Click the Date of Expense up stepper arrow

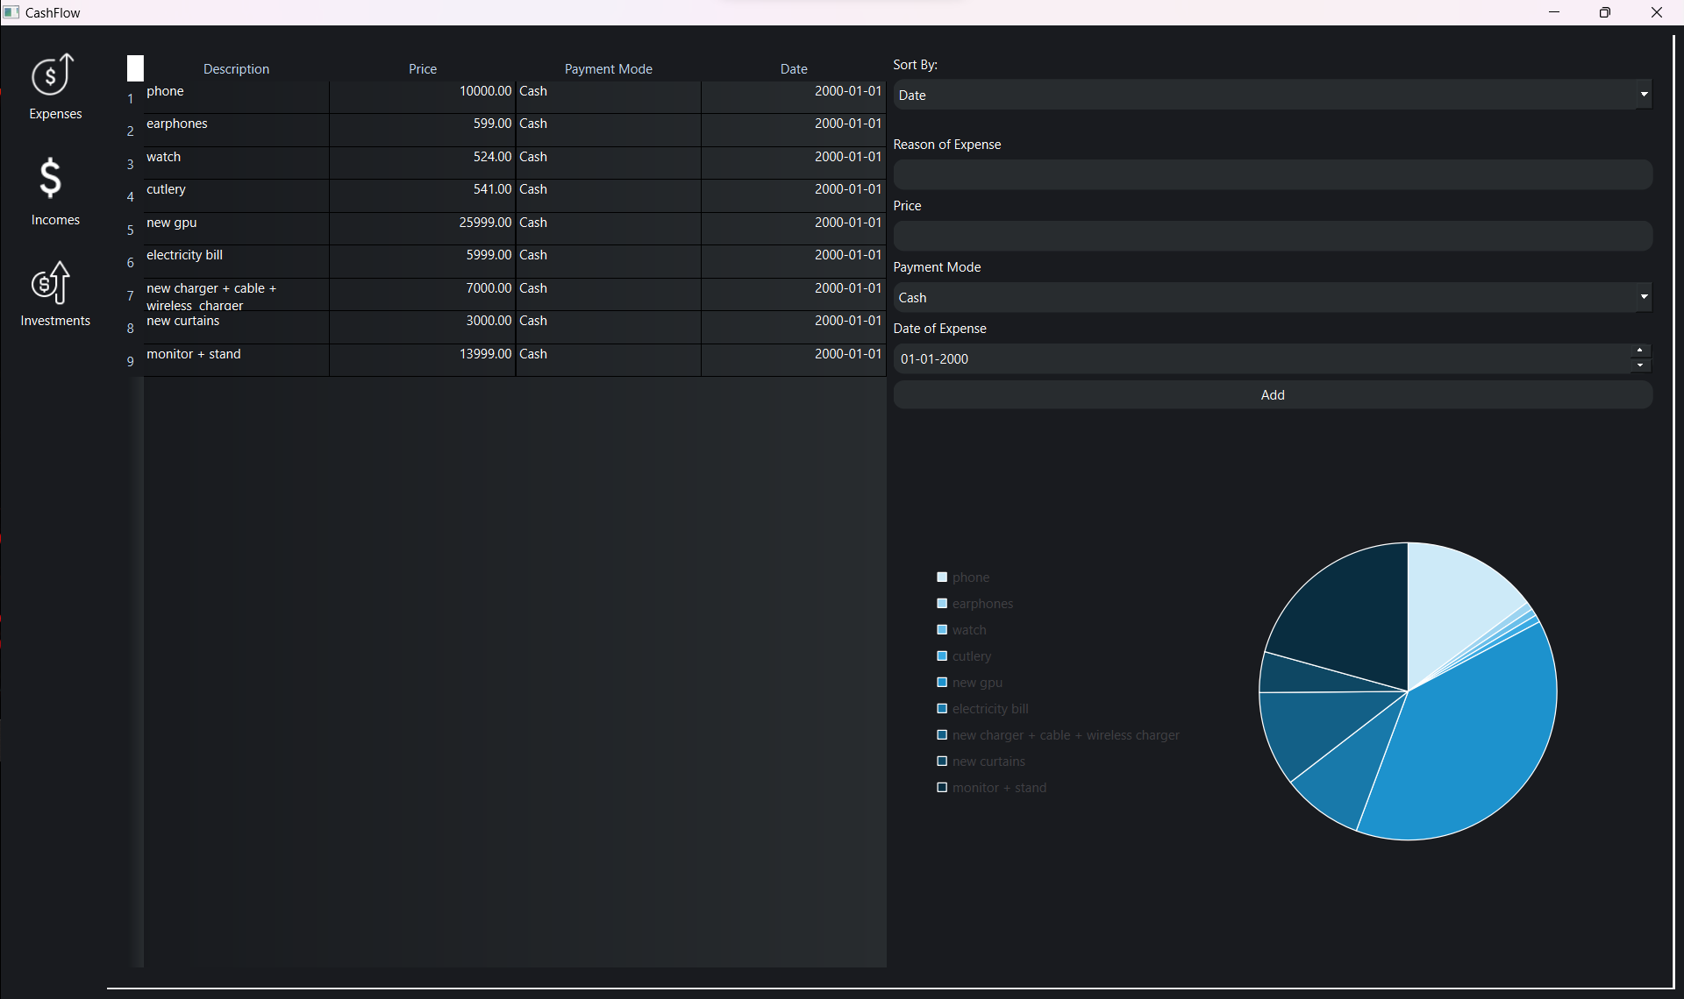(1640, 350)
